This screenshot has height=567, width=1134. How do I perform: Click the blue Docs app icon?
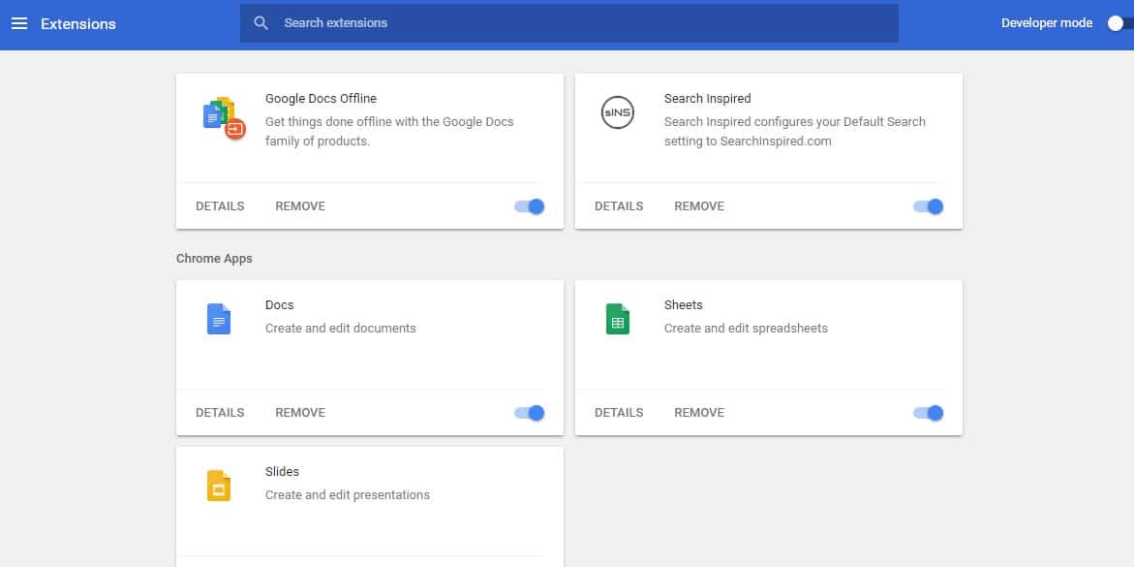tap(219, 319)
